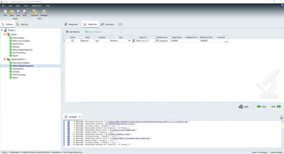Click the obj_1 varname cell
This screenshot has width=284, height=154.
tap(102, 41)
